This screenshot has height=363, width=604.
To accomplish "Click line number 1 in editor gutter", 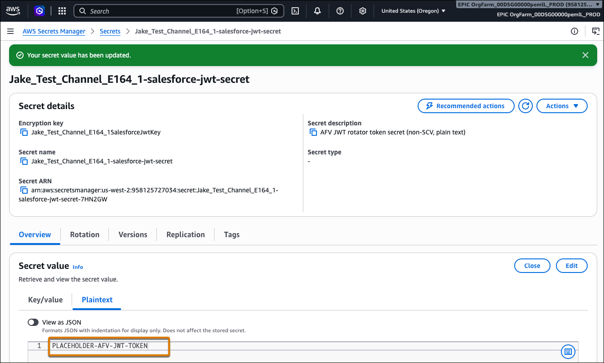I will [x=39, y=346].
